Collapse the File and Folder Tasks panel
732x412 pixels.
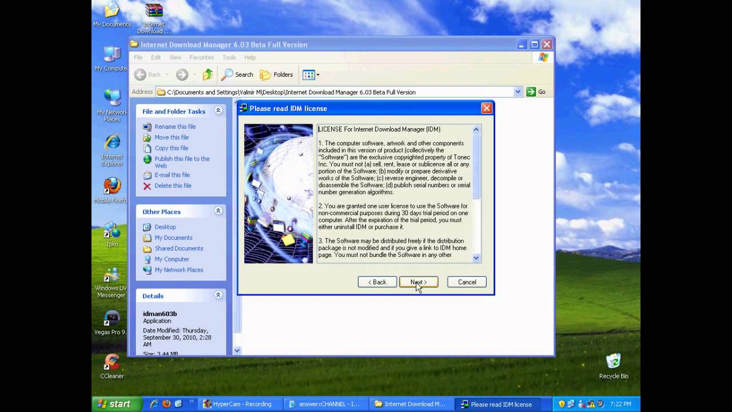point(218,111)
